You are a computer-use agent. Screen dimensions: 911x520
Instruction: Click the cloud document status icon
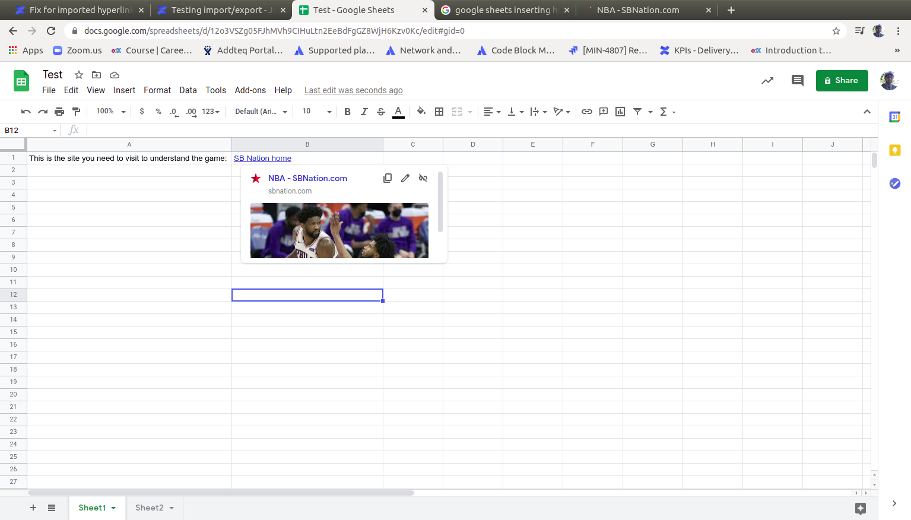(x=115, y=75)
